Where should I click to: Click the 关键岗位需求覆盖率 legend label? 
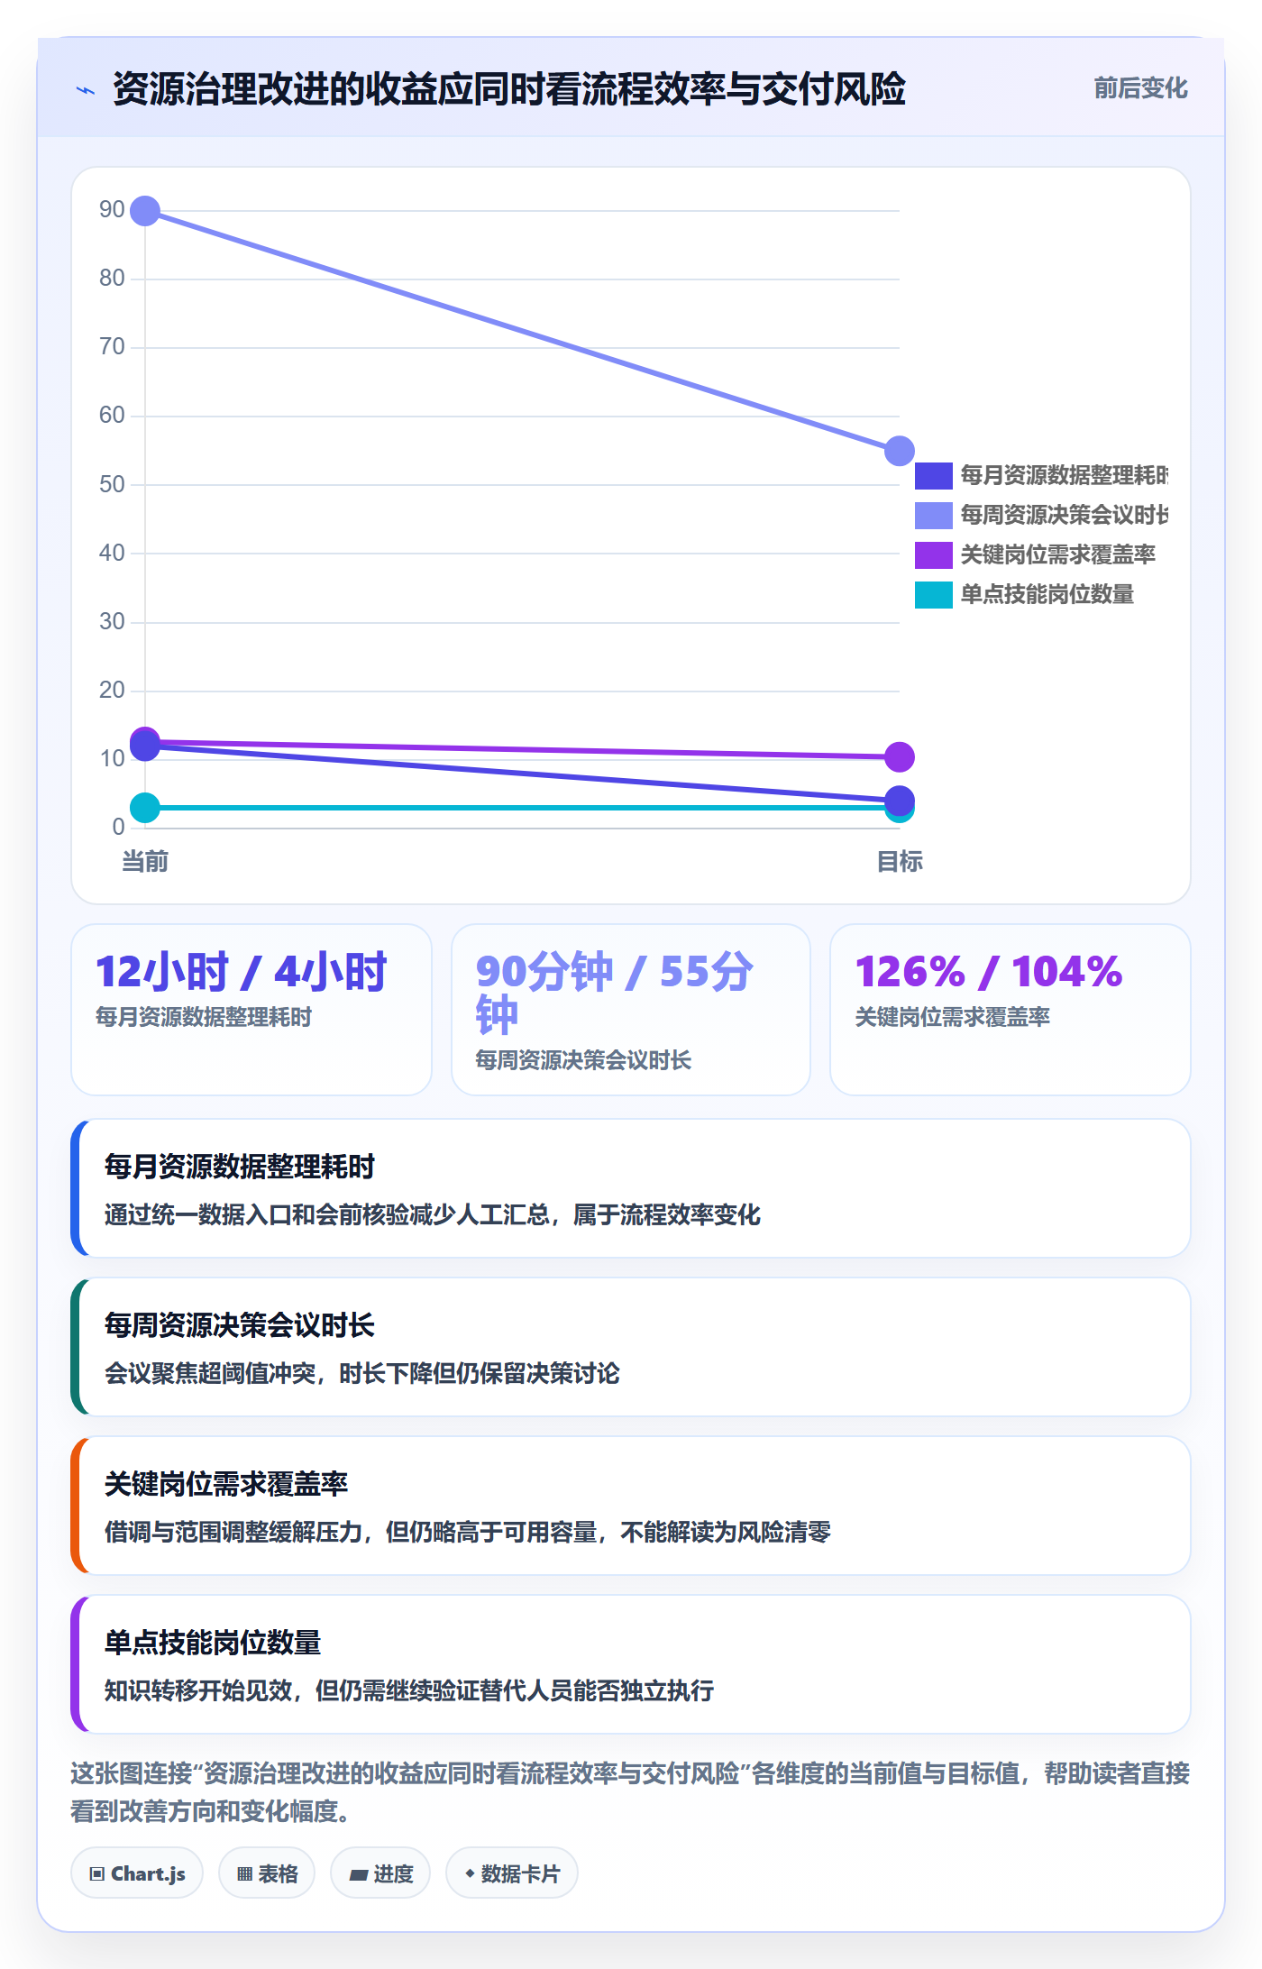1057,554
